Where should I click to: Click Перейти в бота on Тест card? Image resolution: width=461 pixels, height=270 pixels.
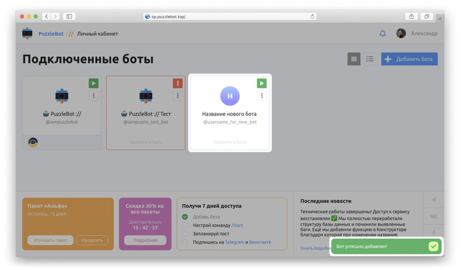[x=146, y=142]
